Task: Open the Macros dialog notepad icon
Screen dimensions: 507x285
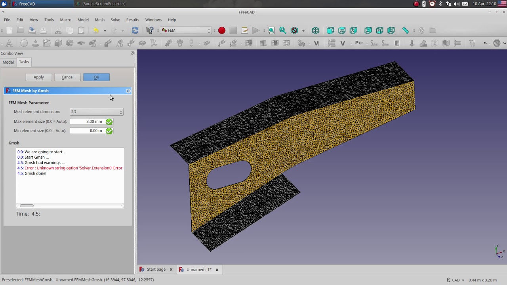Action: point(245,30)
